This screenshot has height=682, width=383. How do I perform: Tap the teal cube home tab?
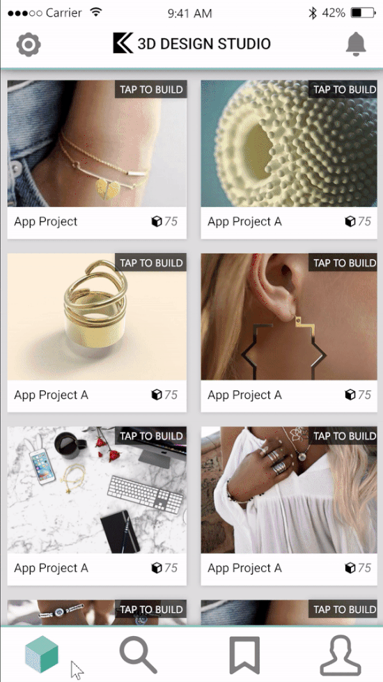click(x=42, y=654)
